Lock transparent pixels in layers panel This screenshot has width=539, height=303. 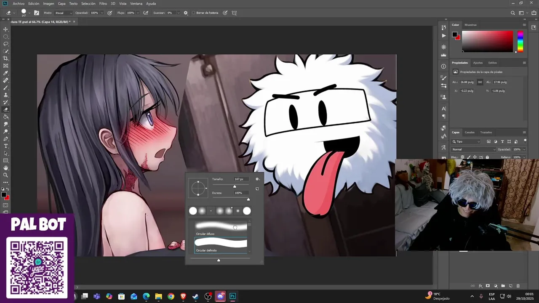tap(462, 157)
